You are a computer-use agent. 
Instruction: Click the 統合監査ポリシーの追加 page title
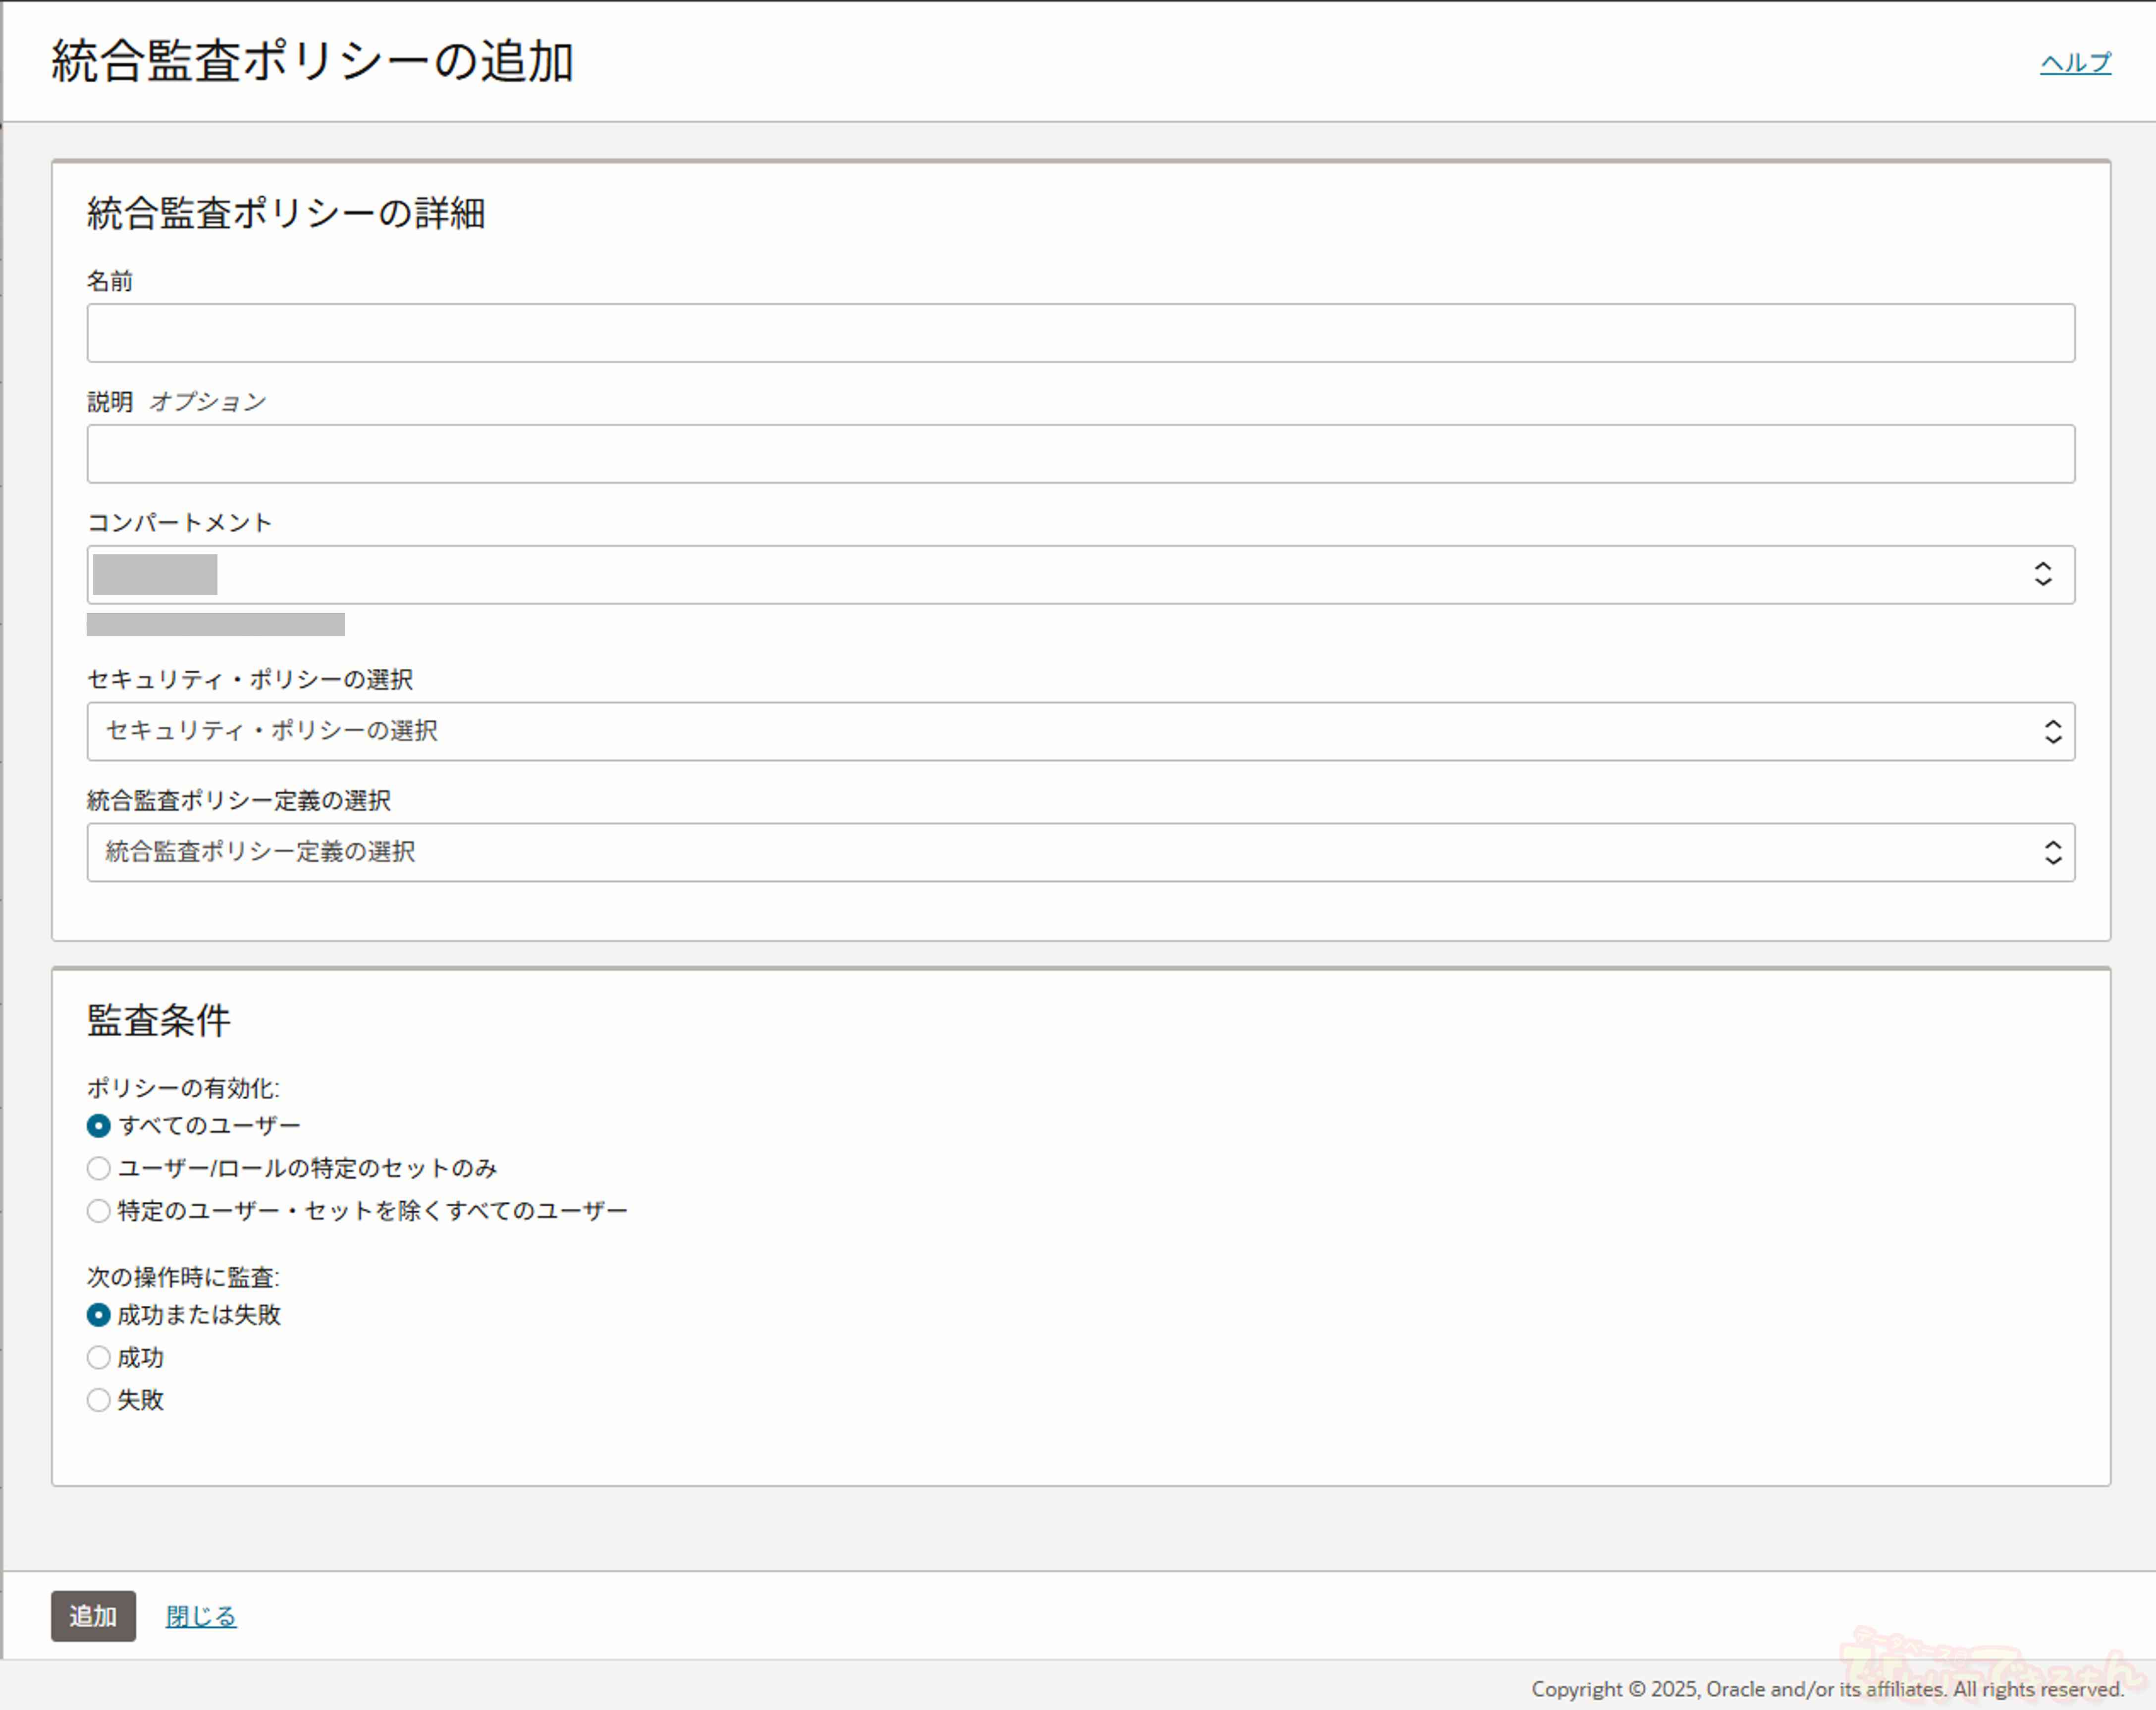[x=312, y=61]
